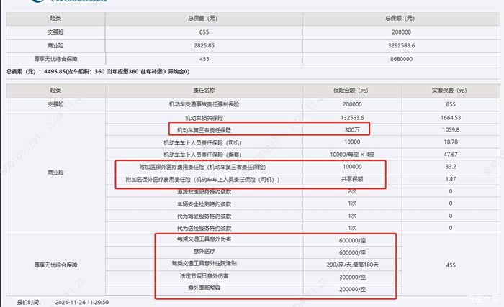Select the paid premium 1059.8
Viewport: 504px width, 307px height.
pos(451,129)
